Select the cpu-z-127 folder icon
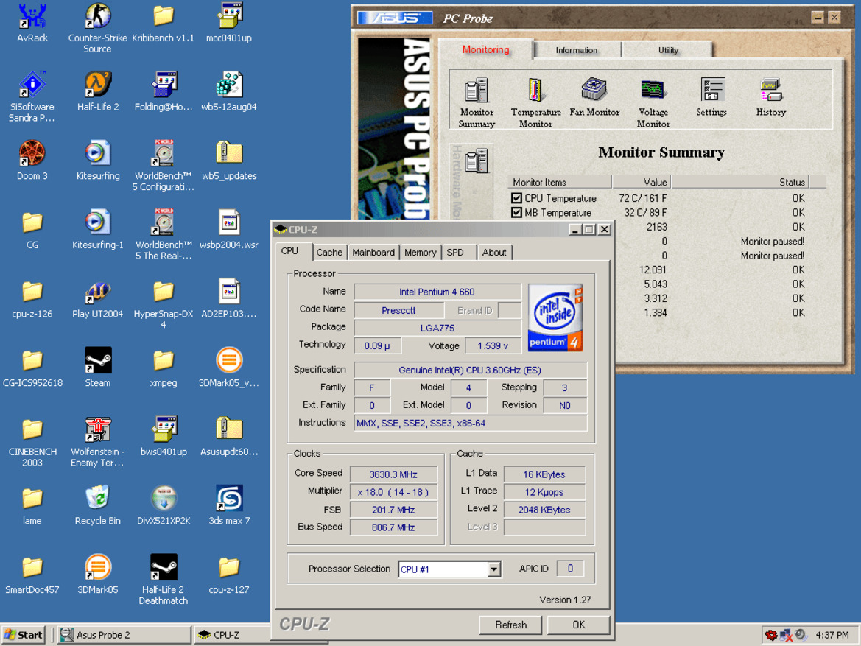 [x=229, y=575]
